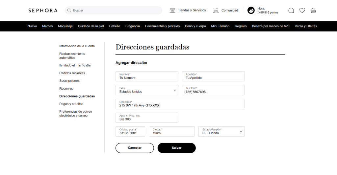
Task: Focus the Buscar search field
Action: (114, 10)
